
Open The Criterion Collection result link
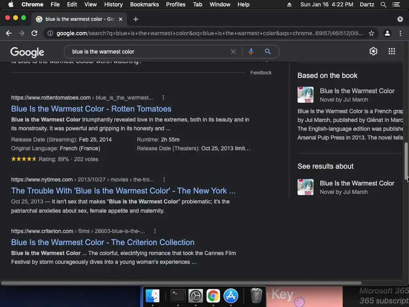tap(103, 242)
